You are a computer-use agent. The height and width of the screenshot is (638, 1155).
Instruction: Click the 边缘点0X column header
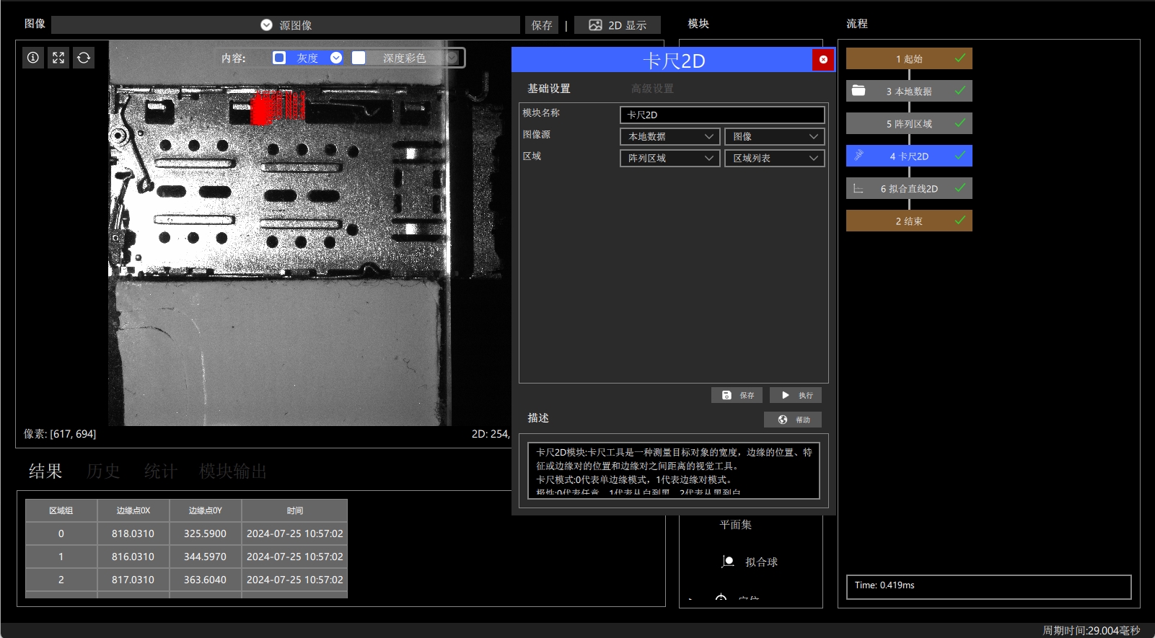click(x=133, y=510)
